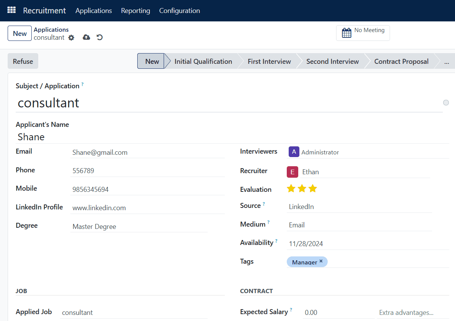Viewport: 455px width, 321px height.
Task: Click the Refuse button
Action: pos(23,61)
